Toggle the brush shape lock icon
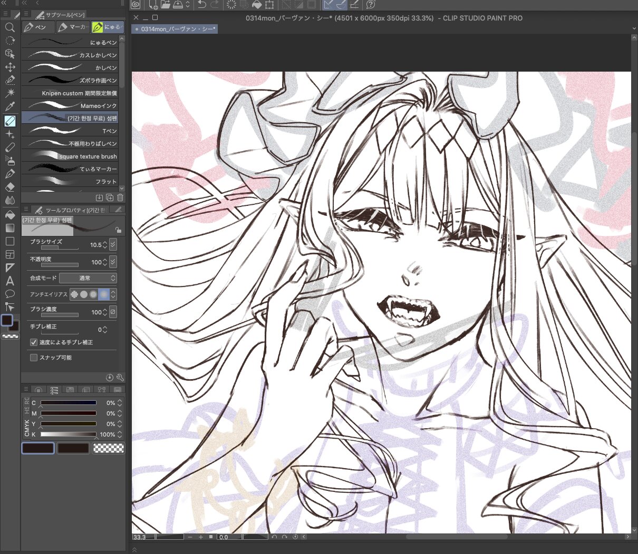The width and height of the screenshot is (638, 554). tap(118, 230)
